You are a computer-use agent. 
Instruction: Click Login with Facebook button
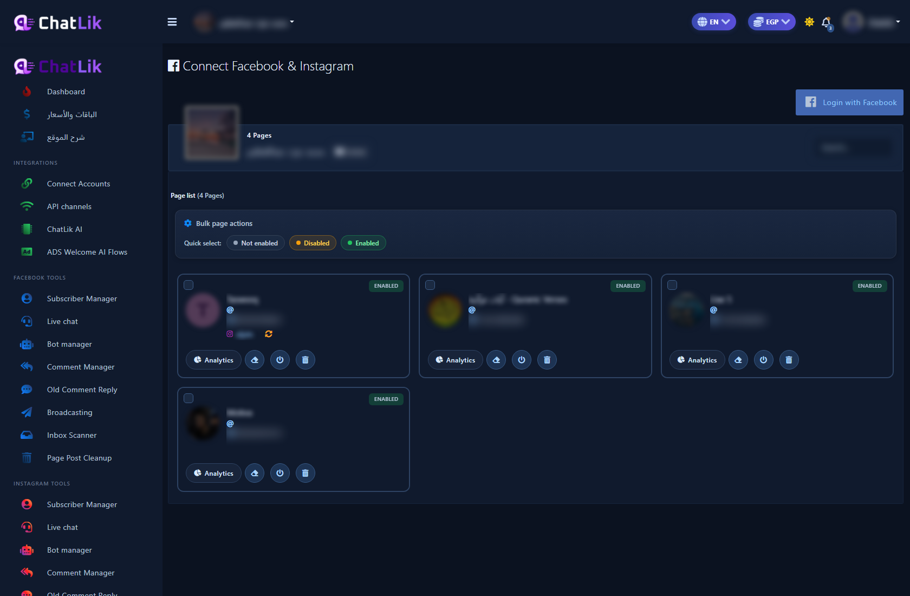pos(849,102)
